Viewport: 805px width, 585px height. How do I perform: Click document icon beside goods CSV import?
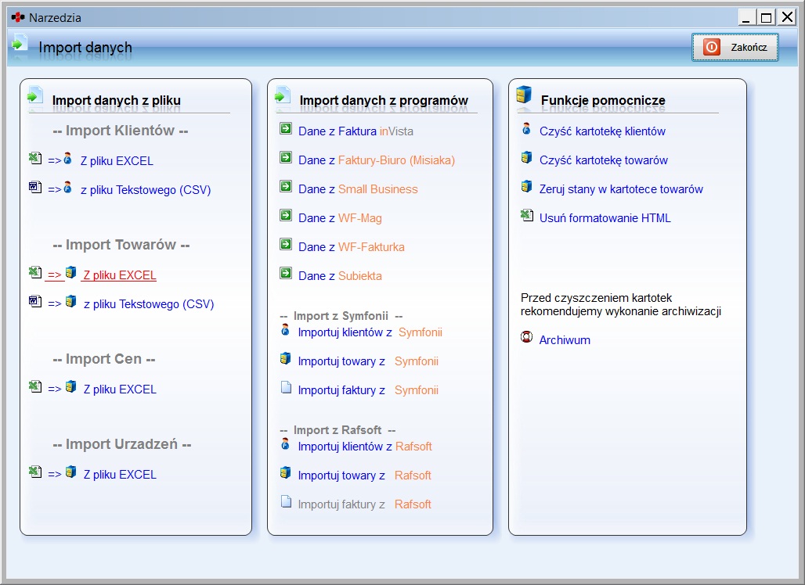[x=35, y=301]
